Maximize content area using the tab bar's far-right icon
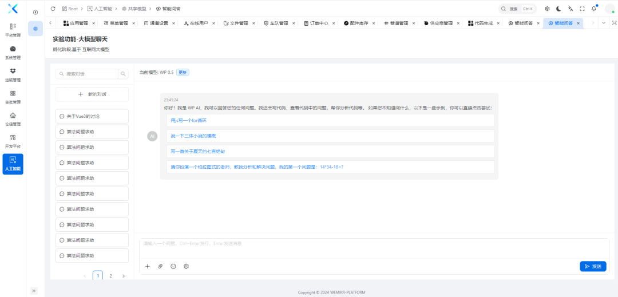The height and width of the screenshot is (297, 618). tap(614, 23)
